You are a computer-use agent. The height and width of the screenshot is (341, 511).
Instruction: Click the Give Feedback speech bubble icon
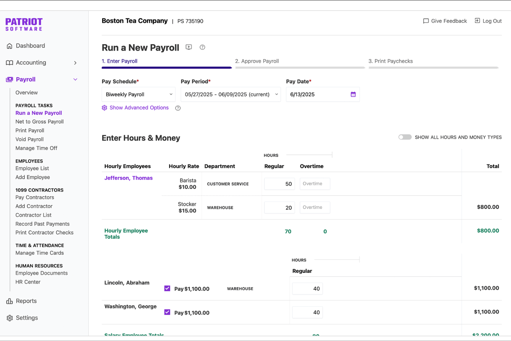click(x=426, y=21)
